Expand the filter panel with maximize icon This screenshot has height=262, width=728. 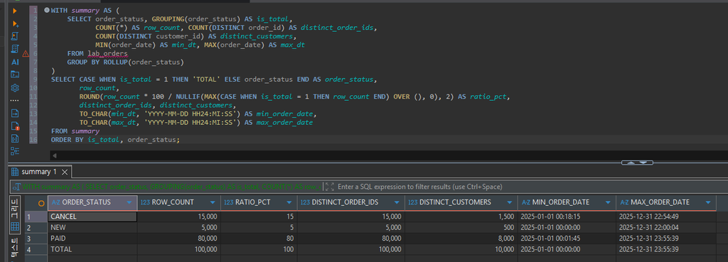coord(330,187)
